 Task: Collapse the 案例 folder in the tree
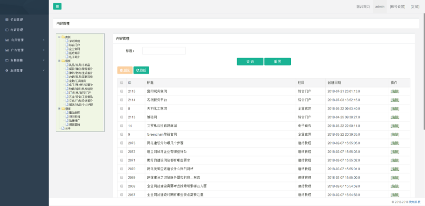pos(59,37)
